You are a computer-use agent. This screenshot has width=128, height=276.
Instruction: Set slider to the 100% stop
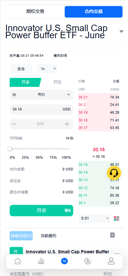pyautogui.click(x=69, y=149)
